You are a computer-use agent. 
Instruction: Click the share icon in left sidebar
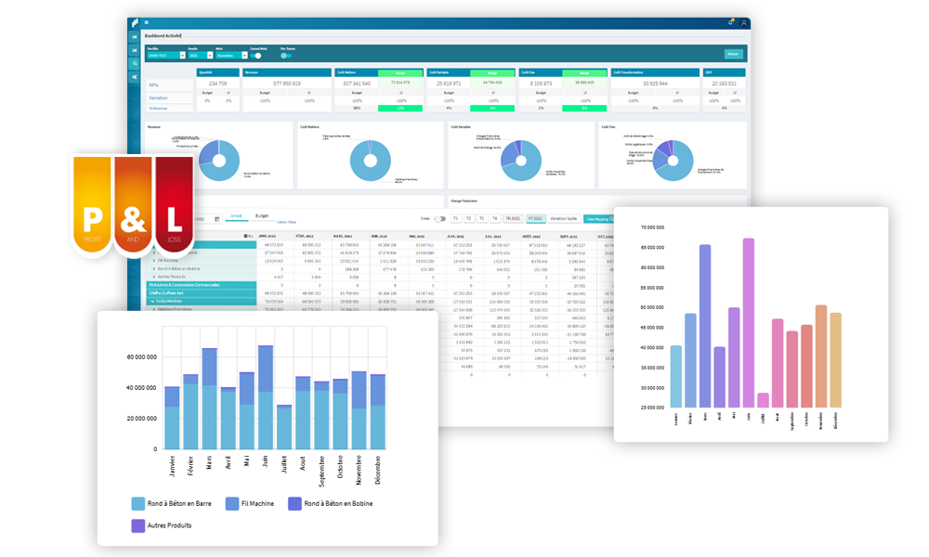coord(135,76)
